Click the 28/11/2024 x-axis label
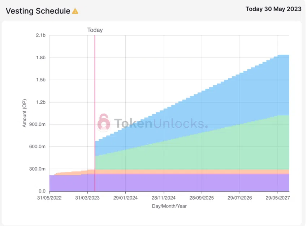The height and width of the screenshot is (226, 307). point(164,198)
